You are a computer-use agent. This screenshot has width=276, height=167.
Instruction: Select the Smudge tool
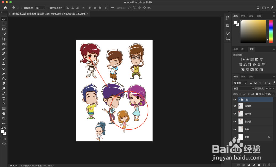tap(4, 83)
